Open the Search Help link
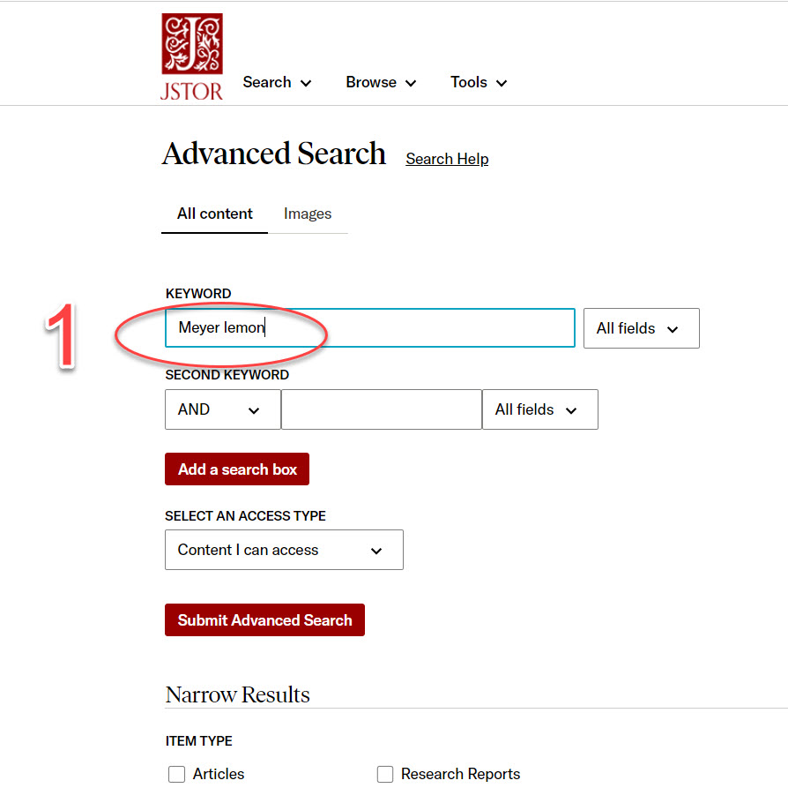This screenshot has height=788, width=788. pos(447,159)
